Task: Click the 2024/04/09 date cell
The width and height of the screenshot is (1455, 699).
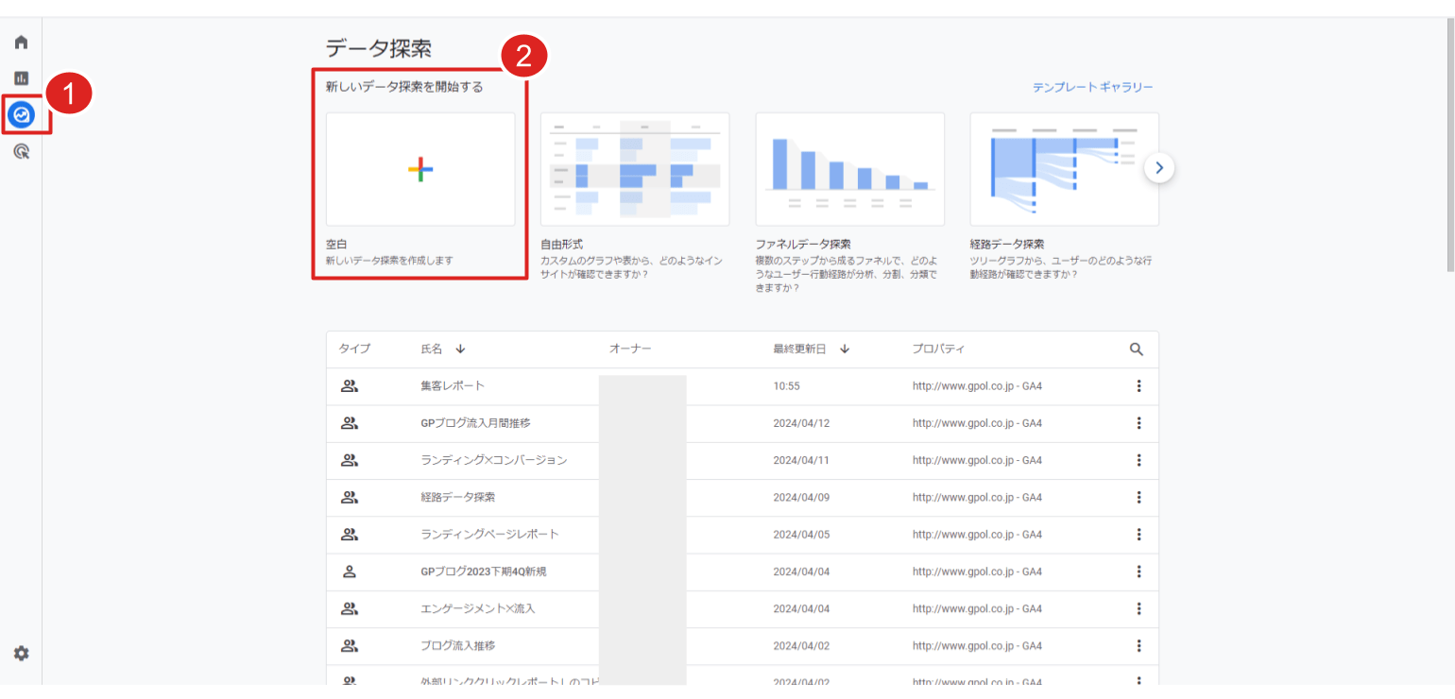Action: pyautogui.click(x=801, y=497)
